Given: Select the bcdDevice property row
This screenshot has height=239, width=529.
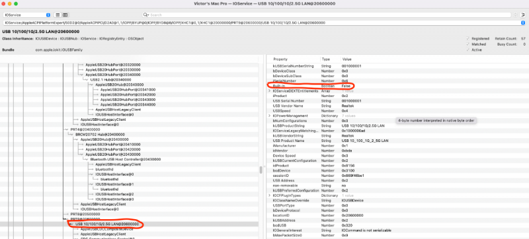Looking at the screenshot, I should click(397, 170).
